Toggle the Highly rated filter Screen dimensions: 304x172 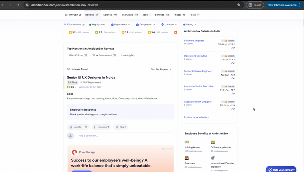tap(97, 25)
